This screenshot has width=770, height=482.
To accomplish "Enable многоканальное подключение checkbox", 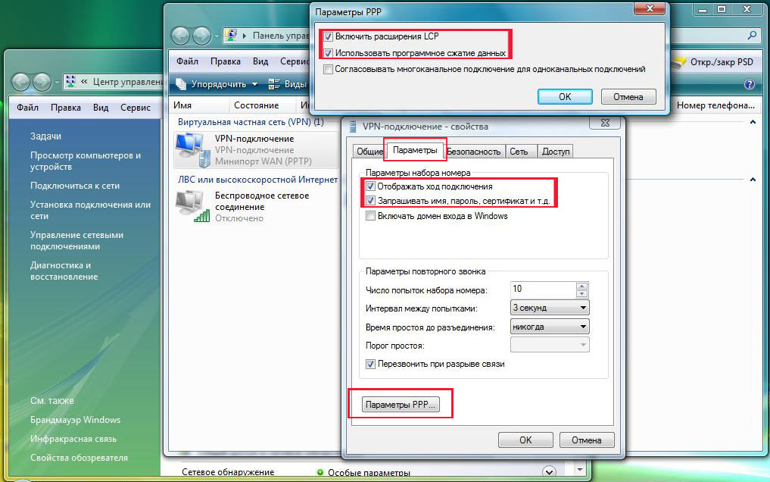I will (x=328, y=69).
